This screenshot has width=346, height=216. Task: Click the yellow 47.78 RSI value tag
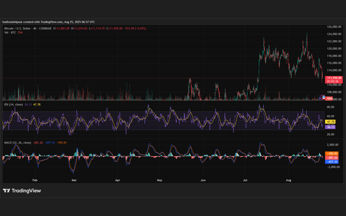330,122
